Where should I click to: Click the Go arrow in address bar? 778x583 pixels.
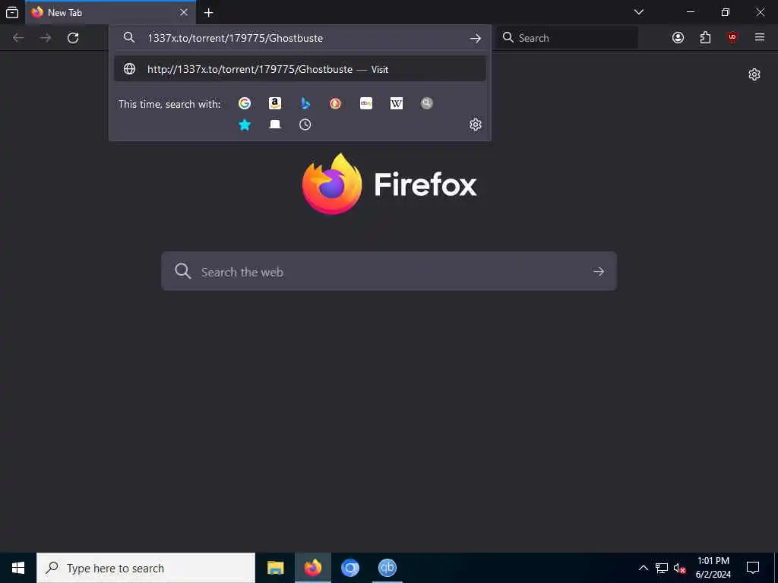(x=476, y=38)
